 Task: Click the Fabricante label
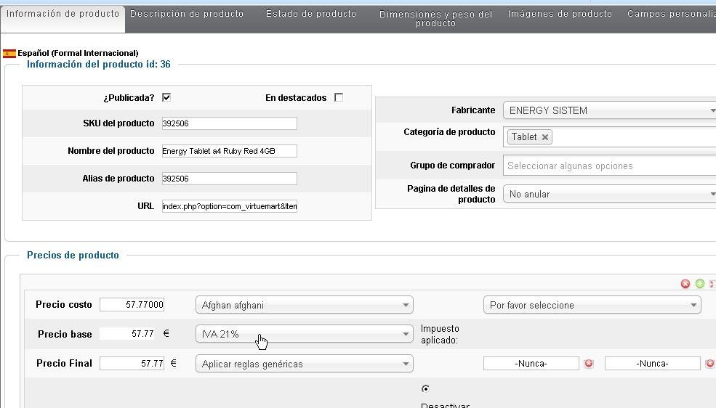(x=473, y=110)
